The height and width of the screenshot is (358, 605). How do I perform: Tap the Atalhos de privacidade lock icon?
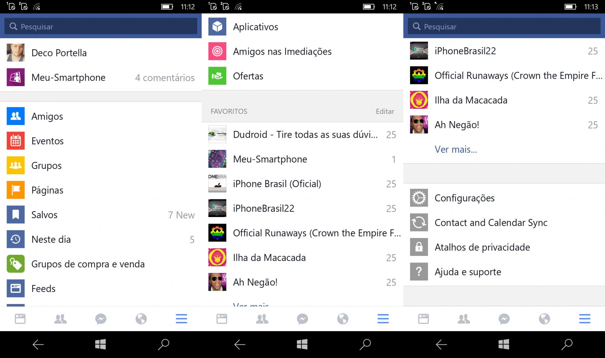tap(419, 247)
